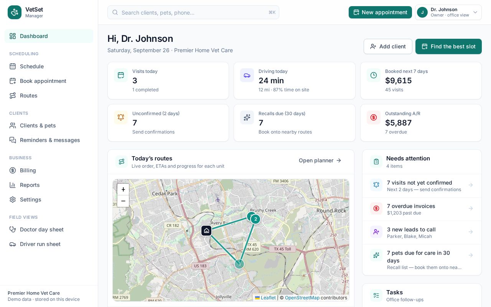Click the home base marker on map
491x307 pixels.
[206, 231]
